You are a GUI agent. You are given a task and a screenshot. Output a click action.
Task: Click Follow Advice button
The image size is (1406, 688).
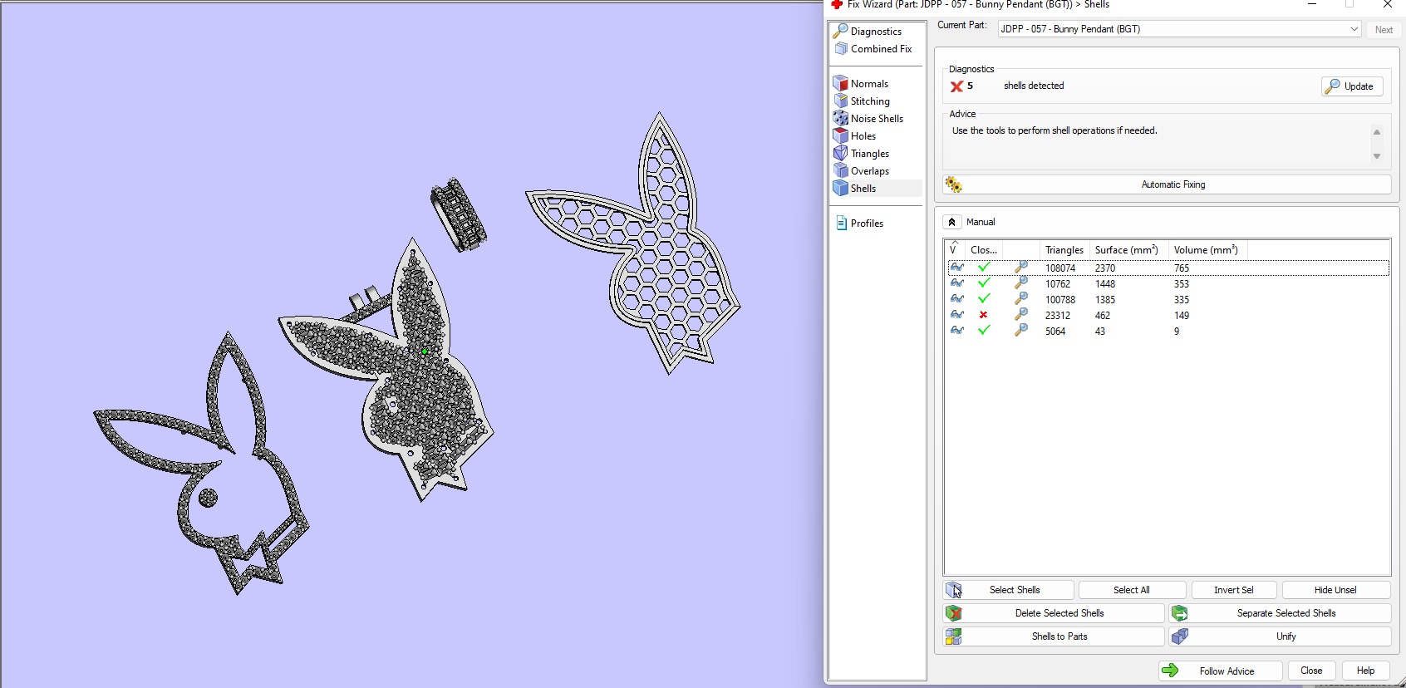(1220, 671)
